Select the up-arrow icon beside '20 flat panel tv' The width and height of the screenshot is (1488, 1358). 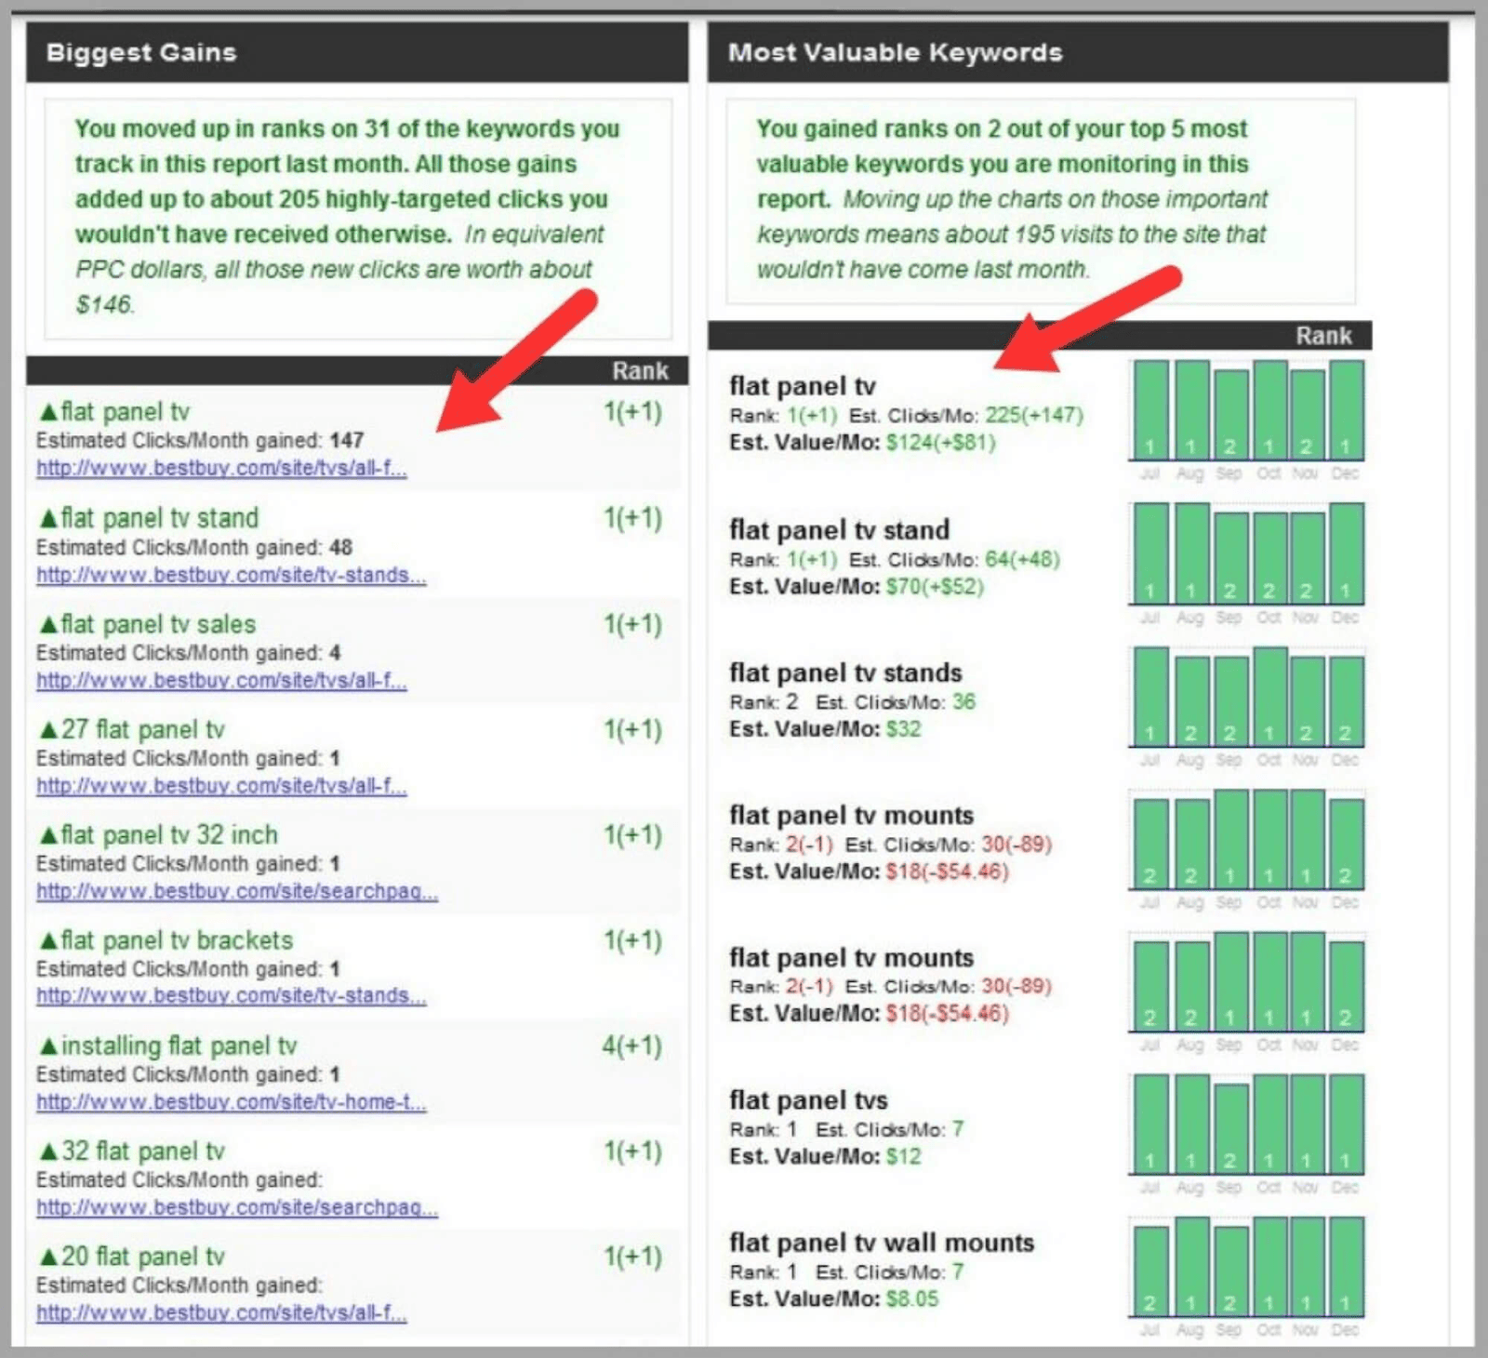coord(48,1256)
